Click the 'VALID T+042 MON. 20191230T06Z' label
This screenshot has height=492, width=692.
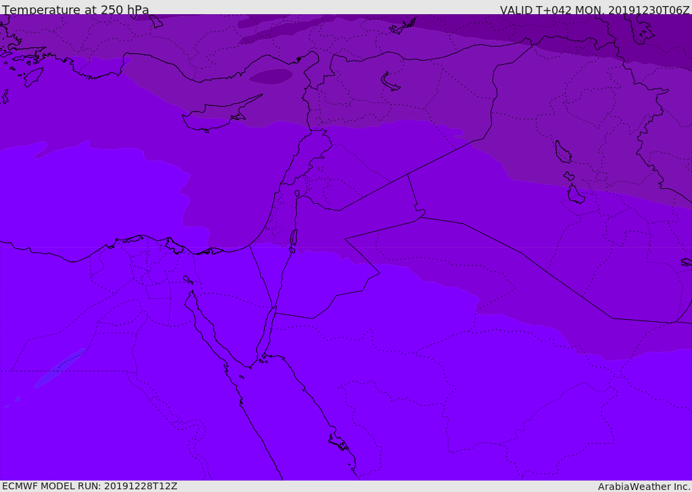click(x=595, y=9)
